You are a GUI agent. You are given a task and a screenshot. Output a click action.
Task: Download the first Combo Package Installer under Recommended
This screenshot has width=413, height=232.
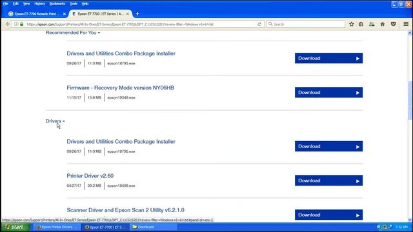tap(328, 58)
